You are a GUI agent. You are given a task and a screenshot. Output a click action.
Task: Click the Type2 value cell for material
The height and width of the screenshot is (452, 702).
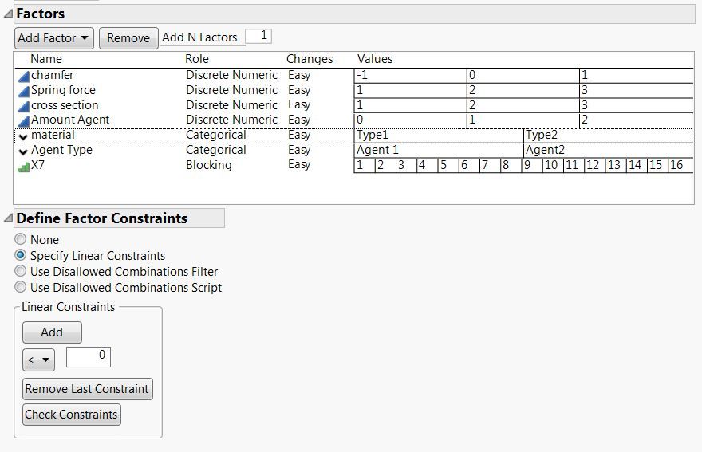pyautogui.click(x=607, y=136)
